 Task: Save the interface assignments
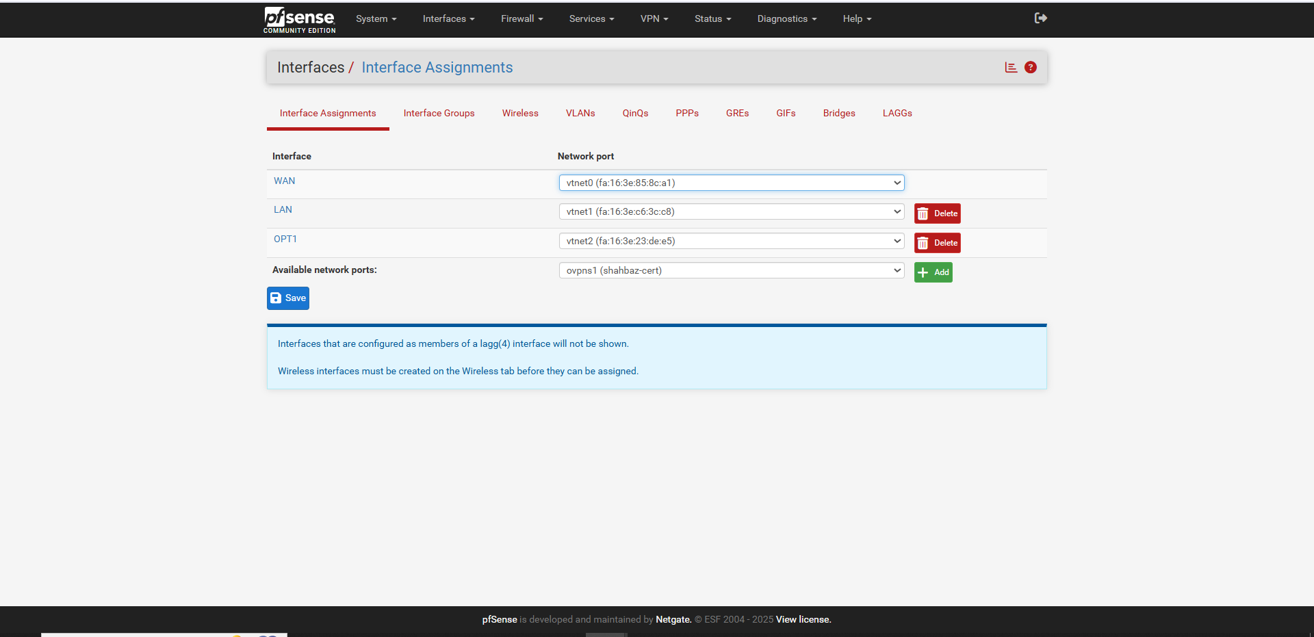[x=288, y=298]
